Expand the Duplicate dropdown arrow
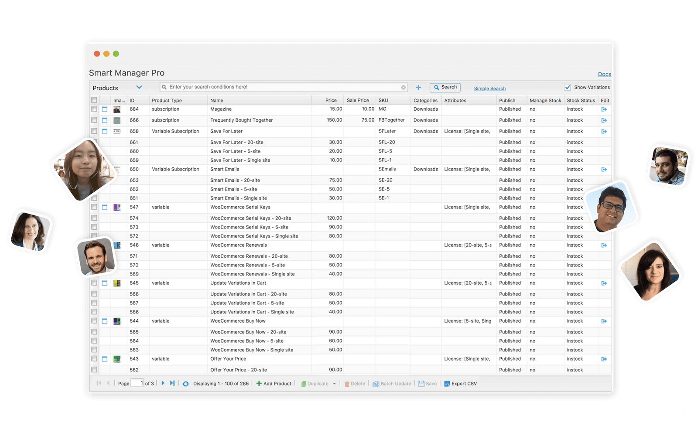The image size is (698, 436). [x=334, y=384]
